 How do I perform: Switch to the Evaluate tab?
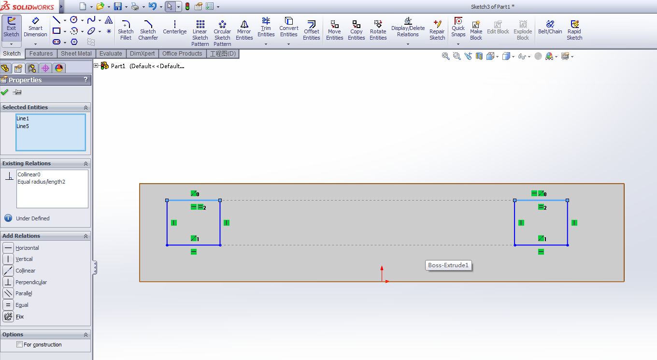point(111,54)
